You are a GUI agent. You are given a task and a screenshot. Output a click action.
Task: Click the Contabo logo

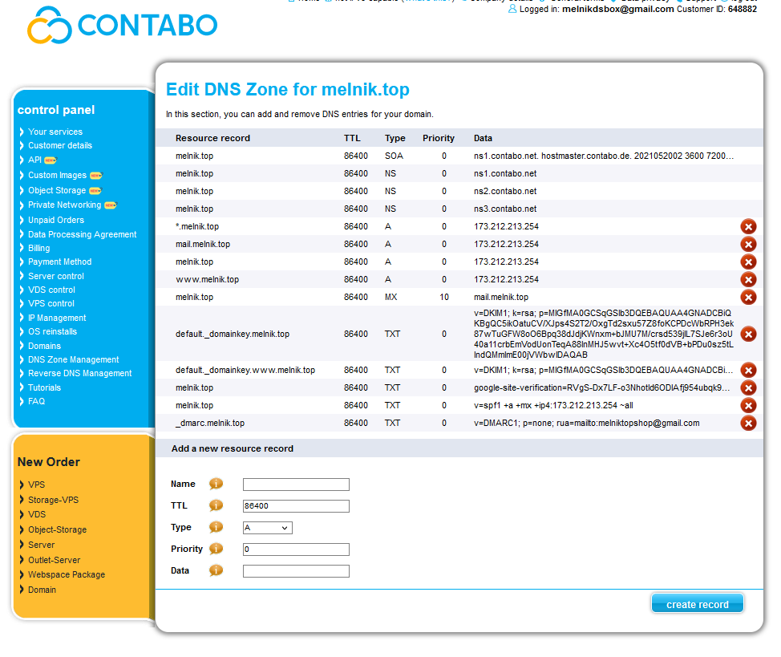(x=123, y=25)
